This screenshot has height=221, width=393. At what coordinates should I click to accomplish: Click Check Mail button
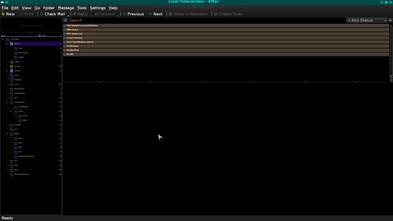(x=52, y=14)
